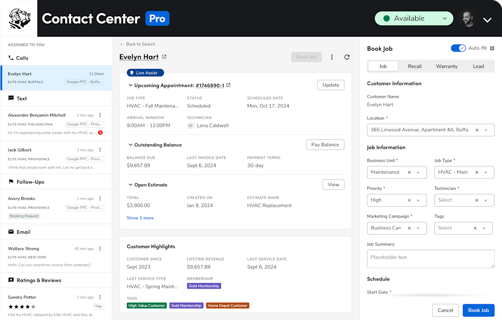
Task: Collapse the Outstanding Balance section
Action: click(x=130, y=144)
